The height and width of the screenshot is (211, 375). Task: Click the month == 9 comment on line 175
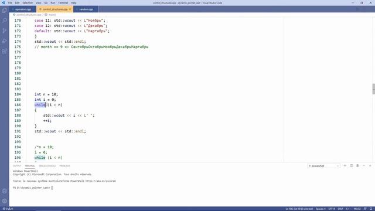click(x=91, y=47)
